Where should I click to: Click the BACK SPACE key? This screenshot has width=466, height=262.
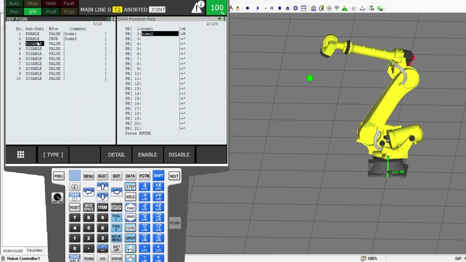88,207
